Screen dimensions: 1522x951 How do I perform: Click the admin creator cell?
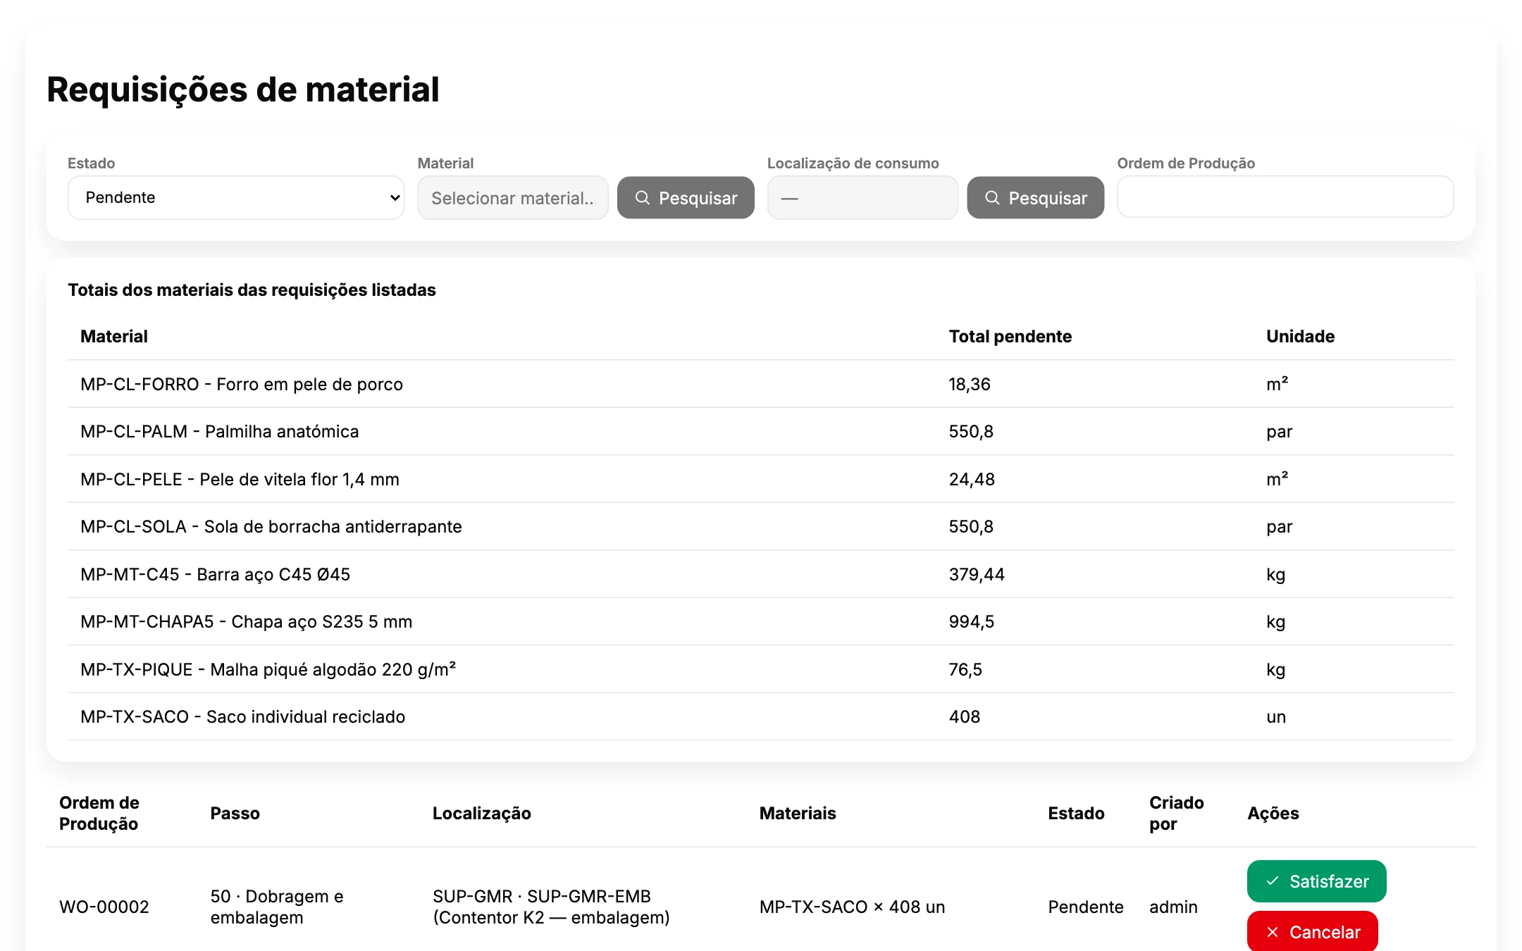coord(1173,907)
